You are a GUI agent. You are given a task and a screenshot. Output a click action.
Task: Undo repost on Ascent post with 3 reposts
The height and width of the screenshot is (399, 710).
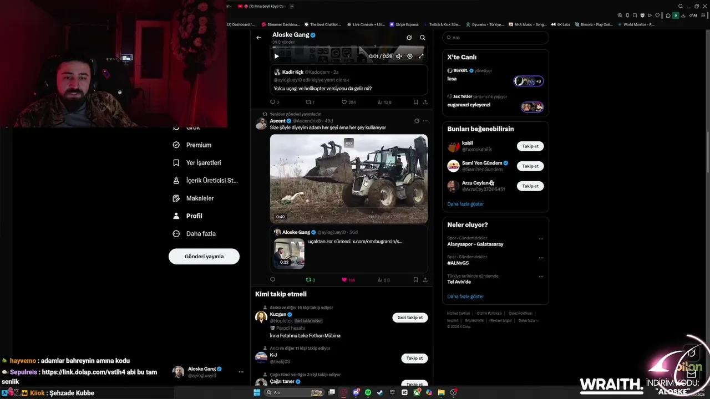[309, 280]
